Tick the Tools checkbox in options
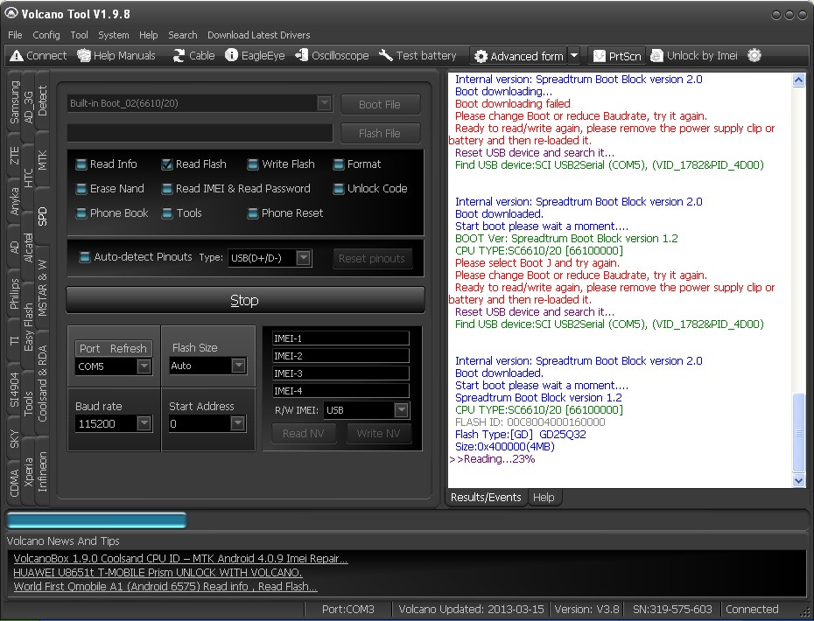Viewport: 814px width, 621px height. tap(166, 213)
